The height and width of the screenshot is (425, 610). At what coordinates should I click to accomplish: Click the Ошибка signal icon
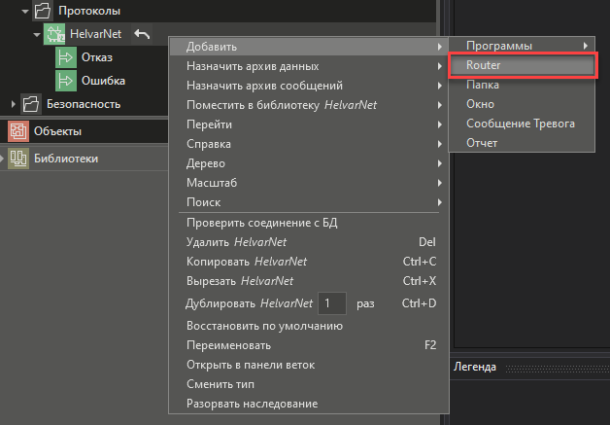point(66,81)
